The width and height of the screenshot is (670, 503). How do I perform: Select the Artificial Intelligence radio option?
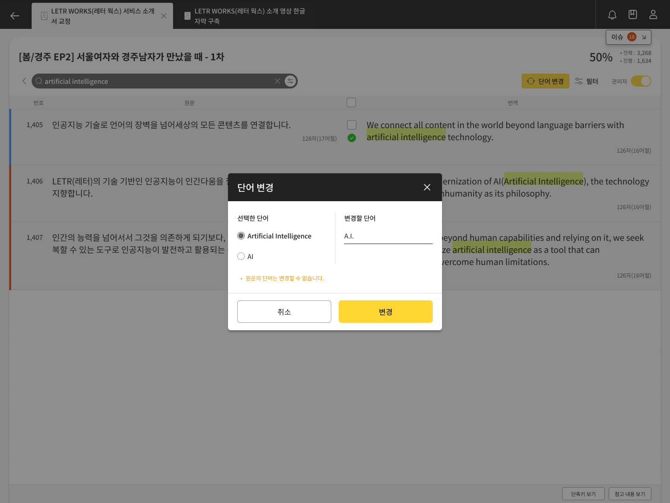(241, 236)
